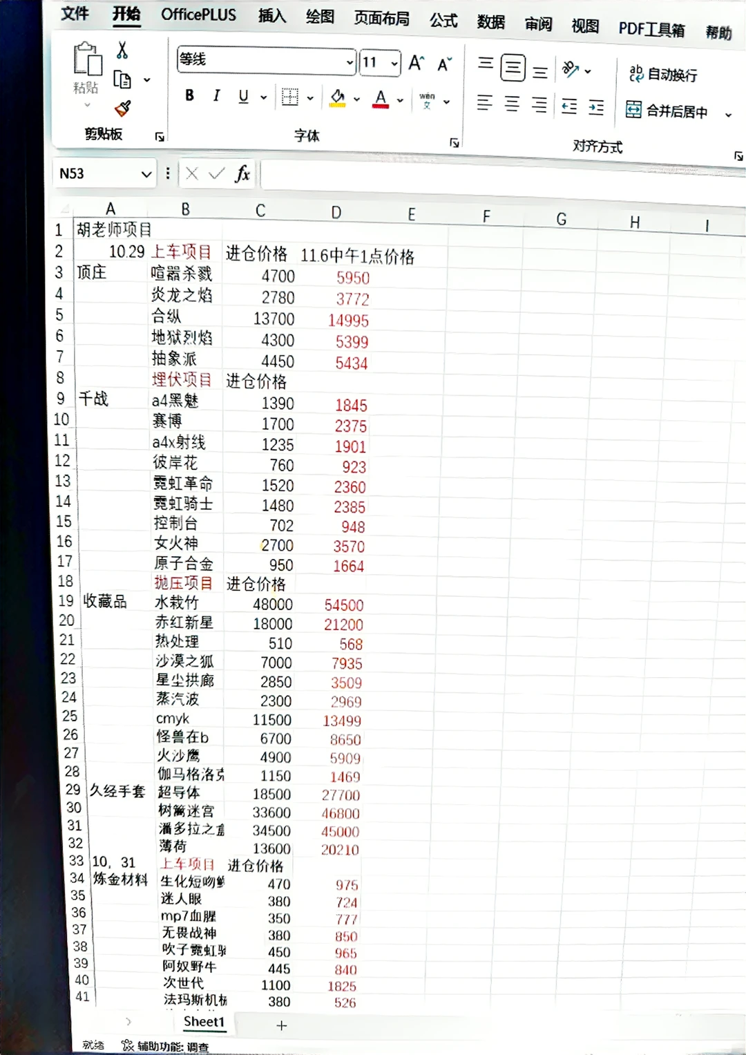Apply the red font color
The image size is (746, 1055).
coord(381,99)
